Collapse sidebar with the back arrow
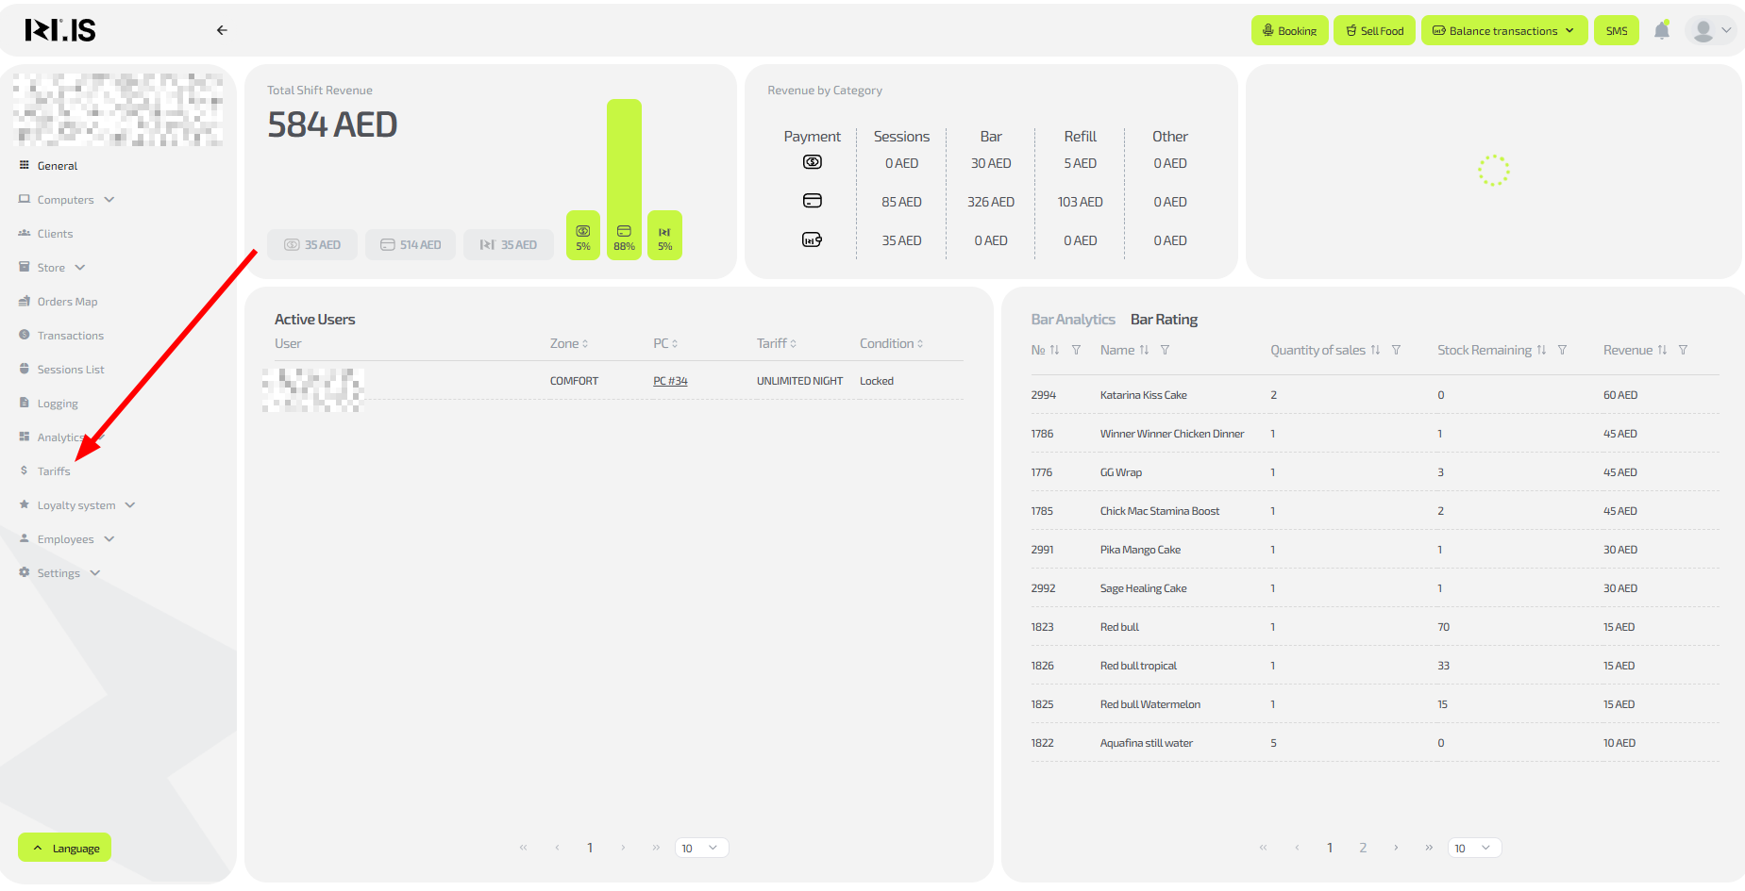The height and width of the screenshot is (891, 1745). coord(222,30)
